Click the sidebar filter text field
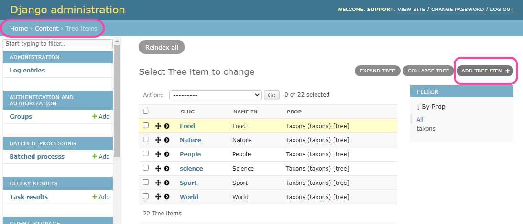 click(58, 43)
